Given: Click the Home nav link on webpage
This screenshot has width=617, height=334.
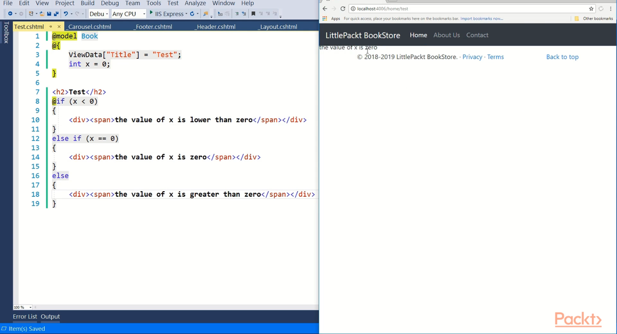Looking at the screenshot, I should (x=419, y=35).
